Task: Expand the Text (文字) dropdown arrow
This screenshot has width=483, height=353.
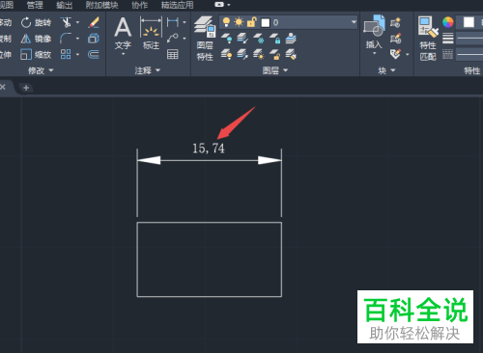Action: point(123,54)
